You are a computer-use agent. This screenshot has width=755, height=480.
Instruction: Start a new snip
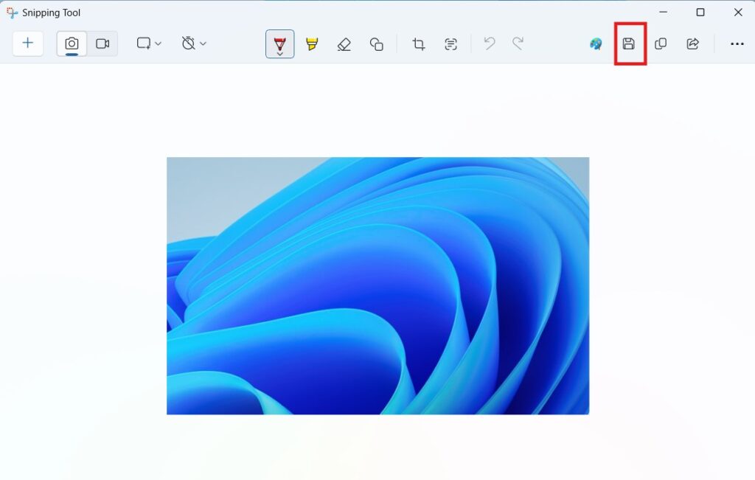click(27, 44)
